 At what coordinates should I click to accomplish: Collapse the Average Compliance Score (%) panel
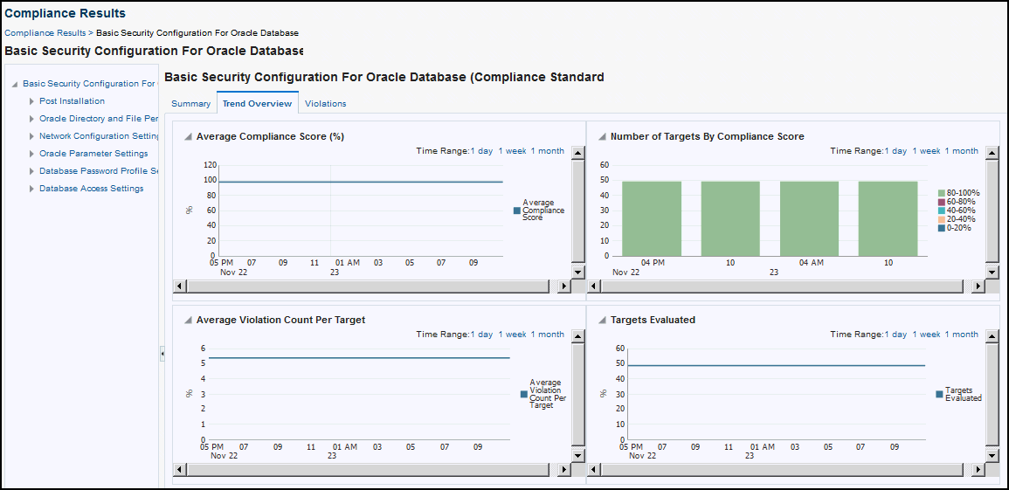point(188,137)
